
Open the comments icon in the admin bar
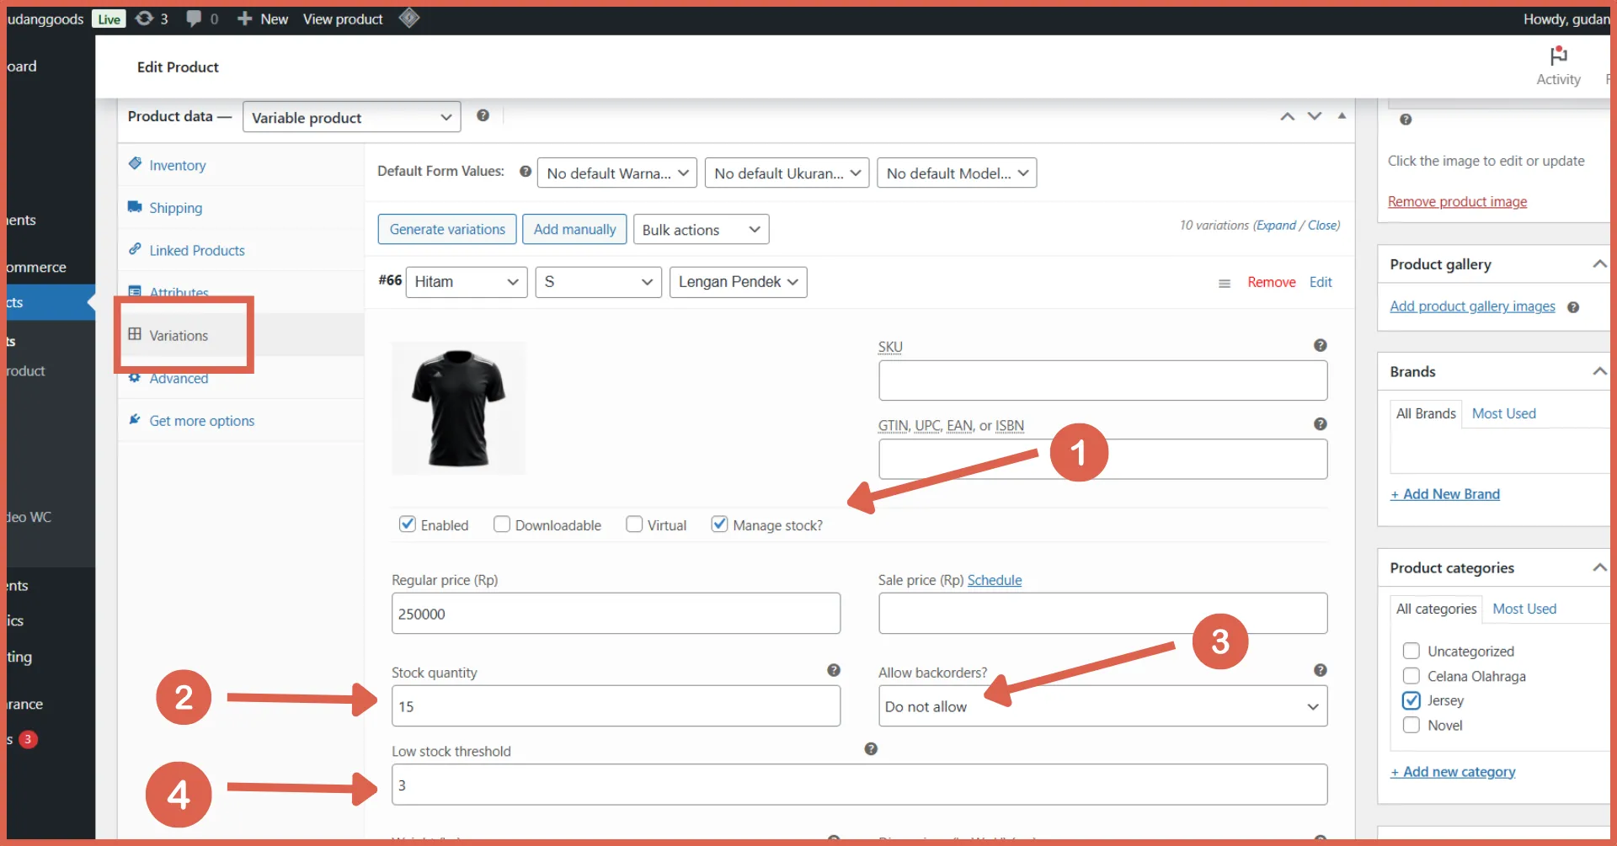click(195, 19)
